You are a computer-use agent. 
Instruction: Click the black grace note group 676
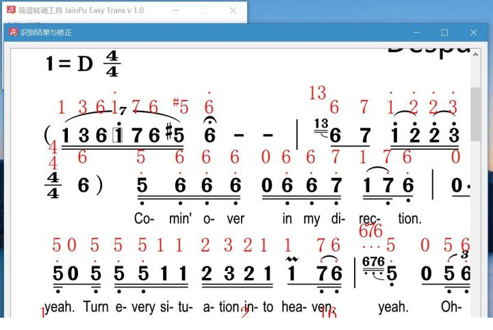coord(373,262)
